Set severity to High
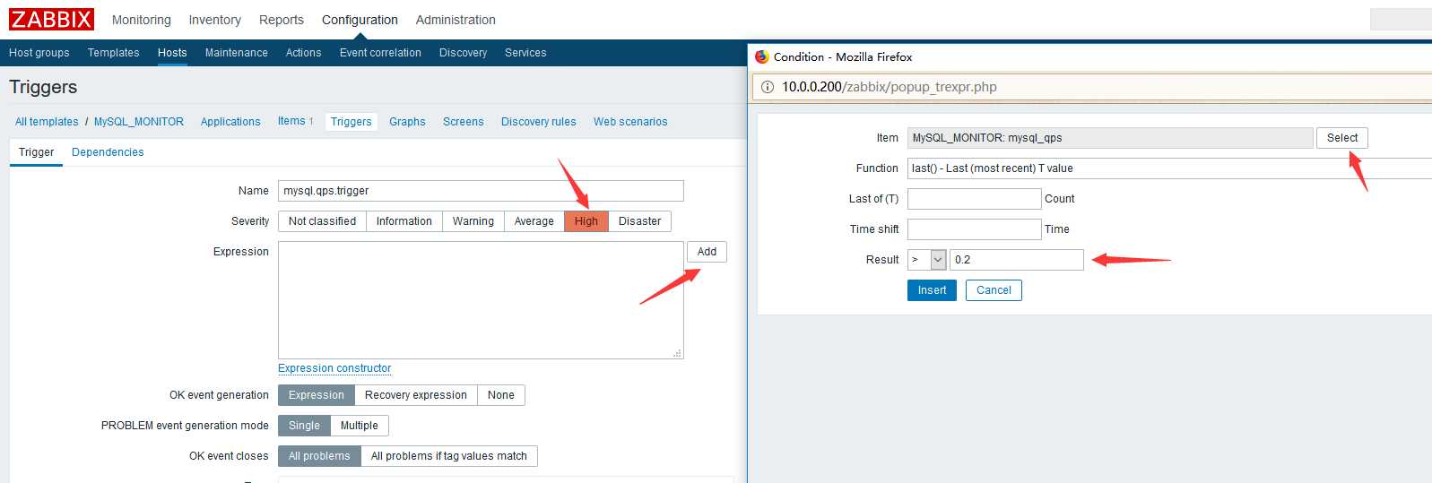 pyautogui.click(x=586, y=221)
